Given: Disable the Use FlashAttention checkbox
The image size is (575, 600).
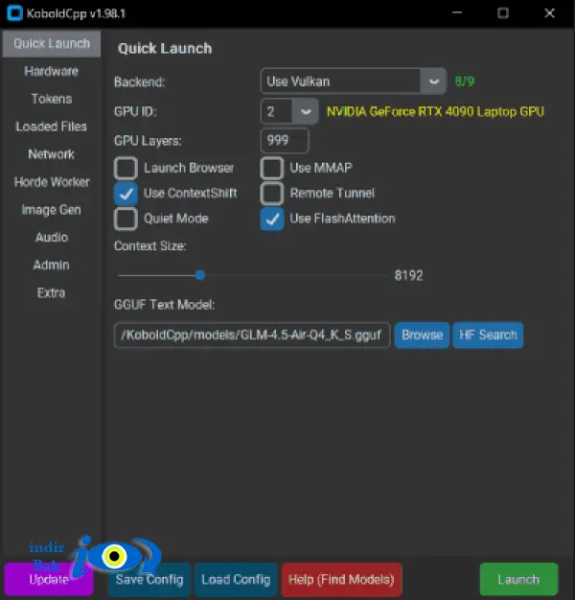Looking at the screenshot, I should (272, 219).
